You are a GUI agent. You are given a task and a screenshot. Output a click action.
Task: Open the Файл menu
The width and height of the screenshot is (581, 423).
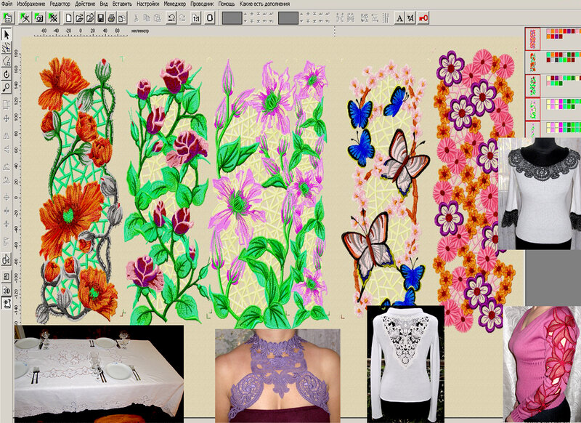[x=7, y=4]
